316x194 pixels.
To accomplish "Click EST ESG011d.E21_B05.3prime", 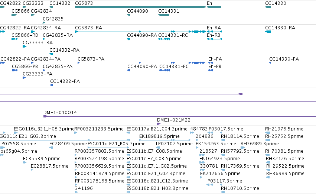I will pos(117,144).
